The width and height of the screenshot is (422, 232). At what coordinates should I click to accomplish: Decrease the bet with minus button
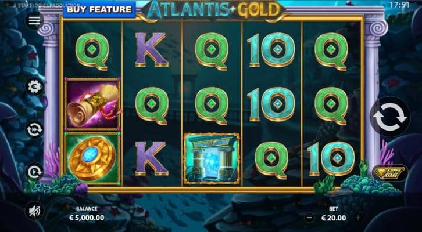pos(309,217)
